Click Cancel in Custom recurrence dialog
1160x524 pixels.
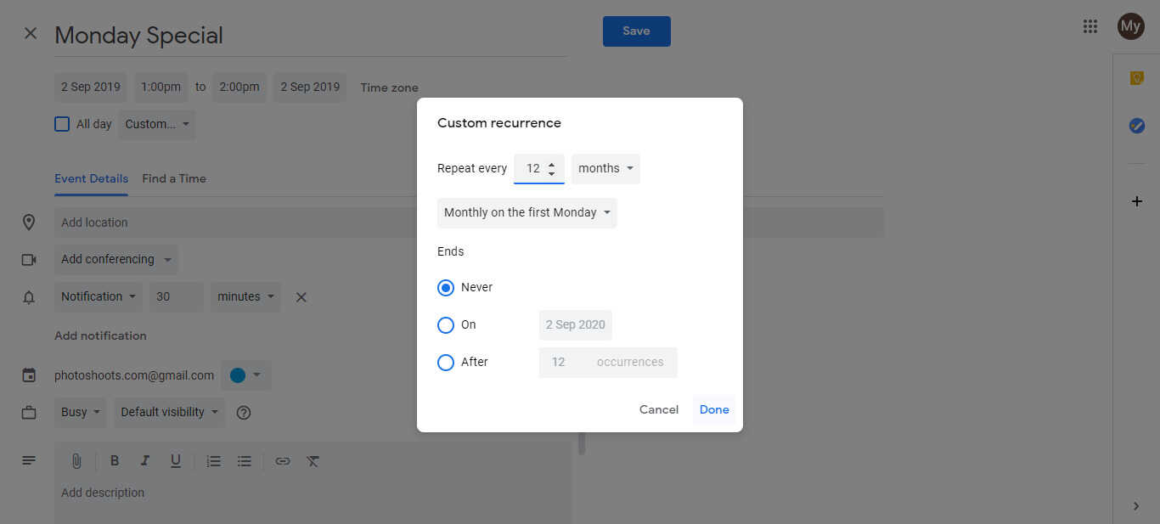[659, 410]
